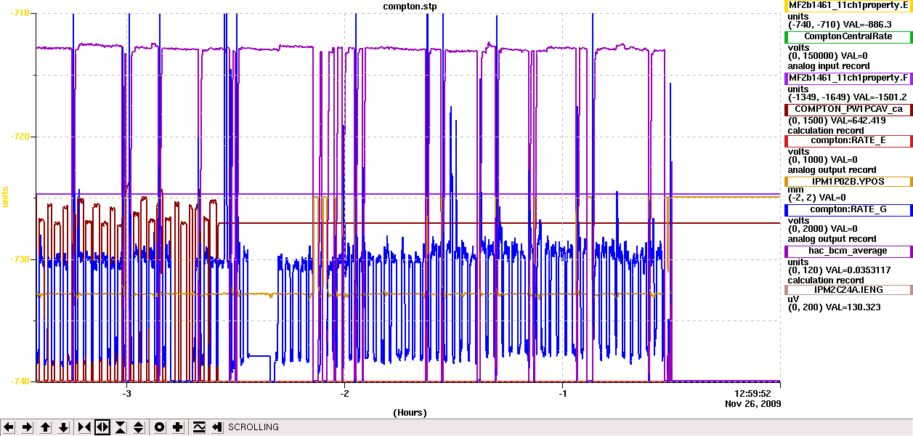Screen dimensions: 913x436
Task: Click the wave curve display icon
Action: (199, 427)
